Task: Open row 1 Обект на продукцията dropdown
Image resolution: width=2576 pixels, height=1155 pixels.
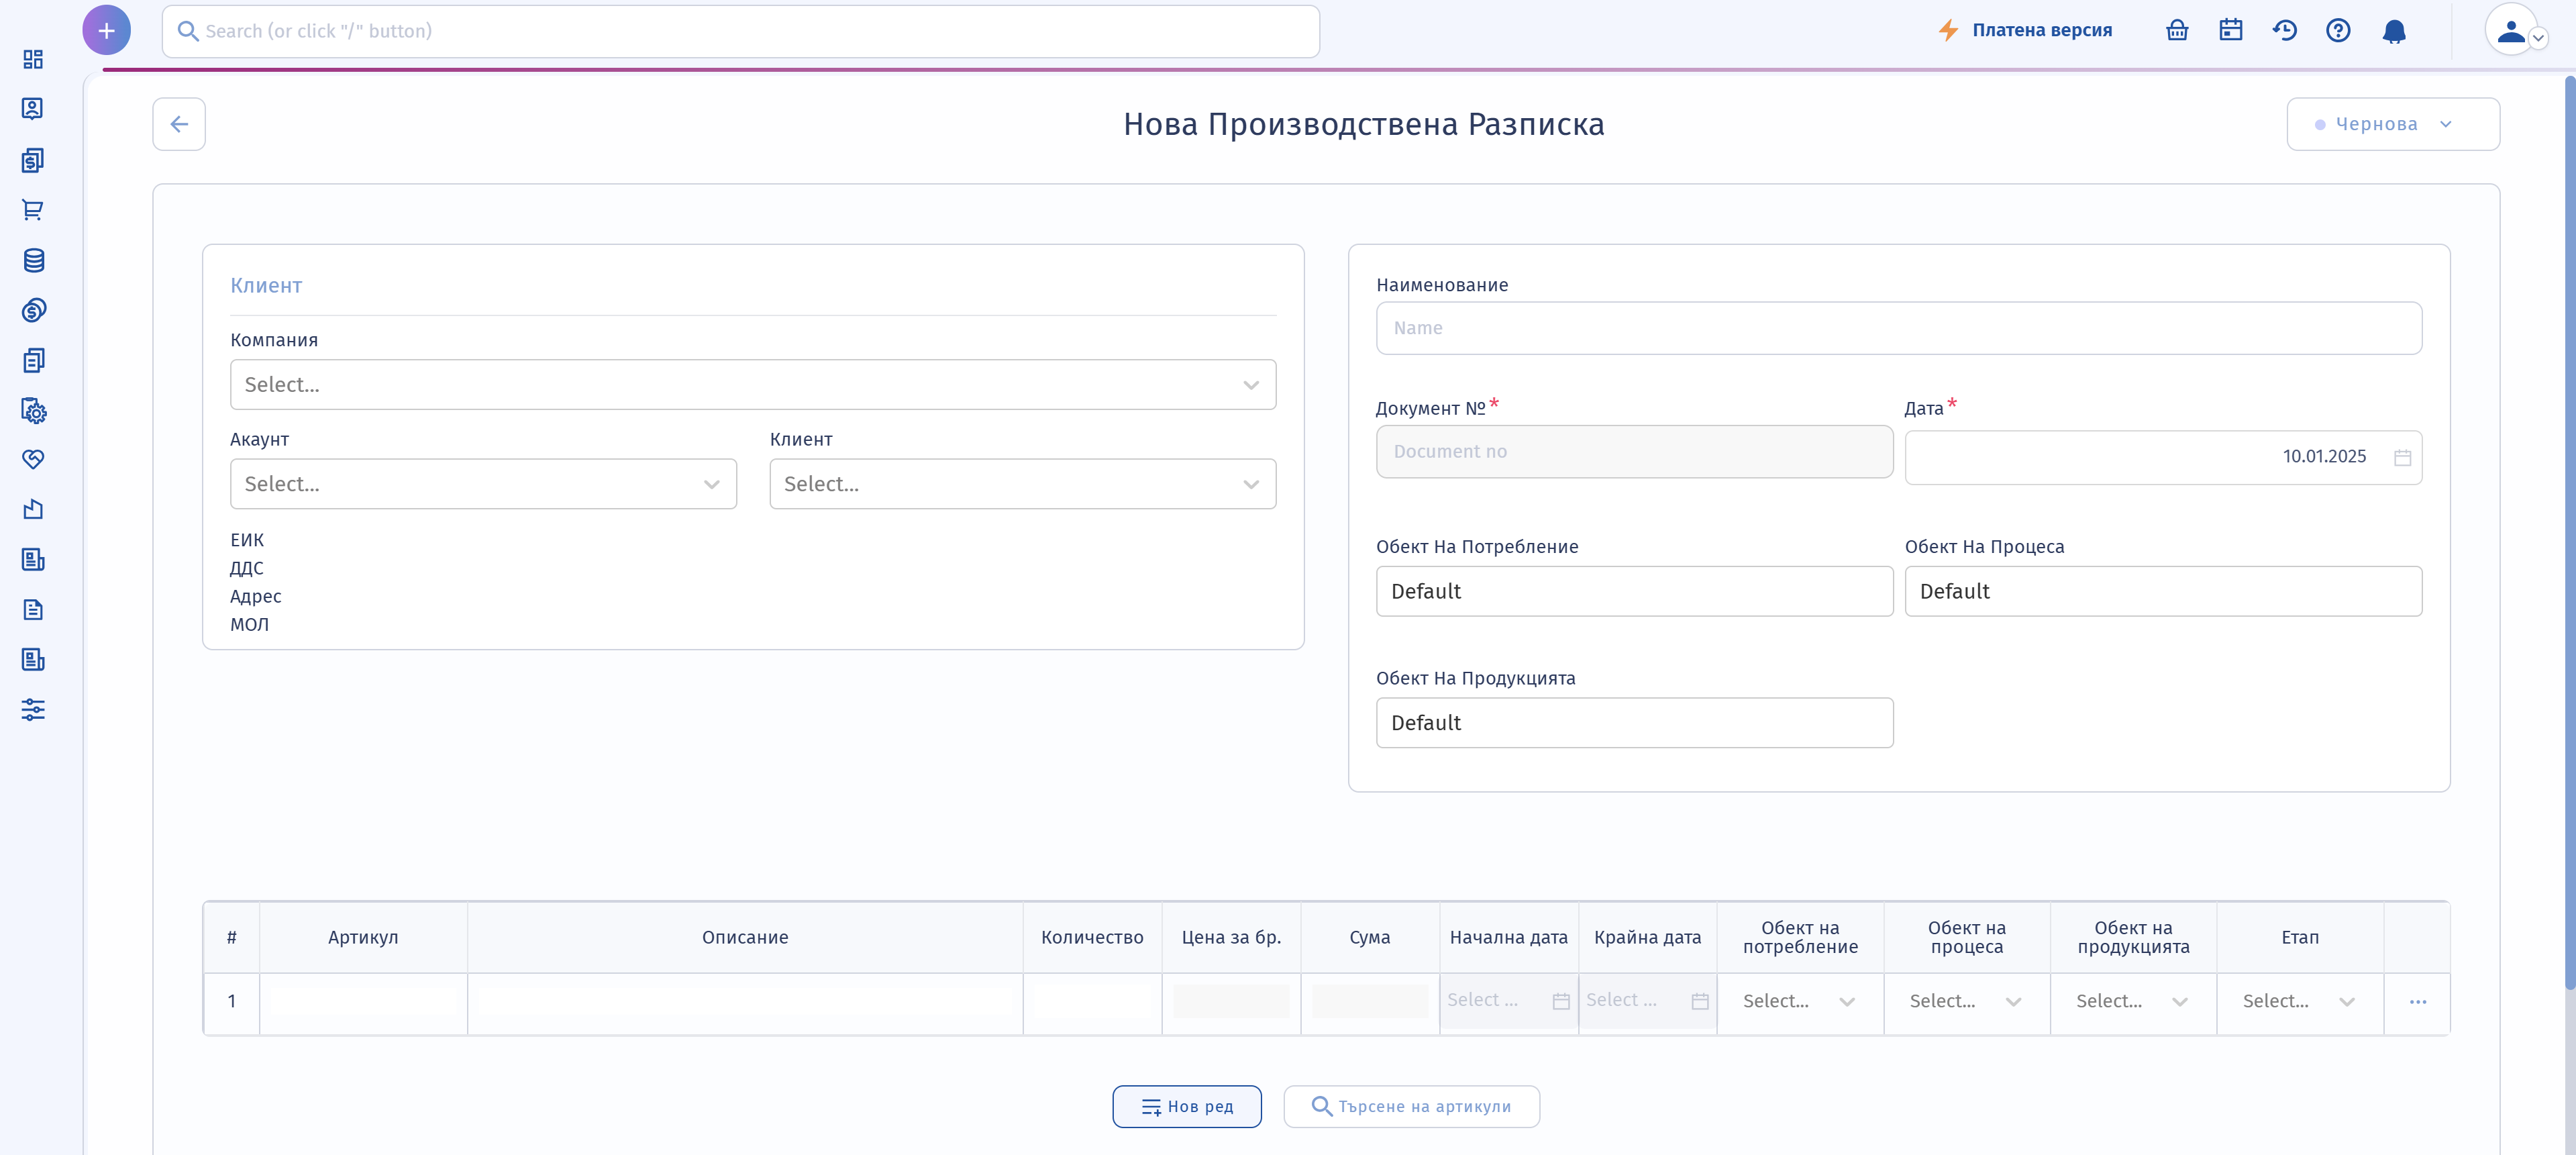Action: coord(2133,1001)
